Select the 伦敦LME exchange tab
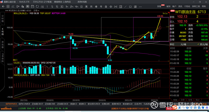 coord(106,104)
